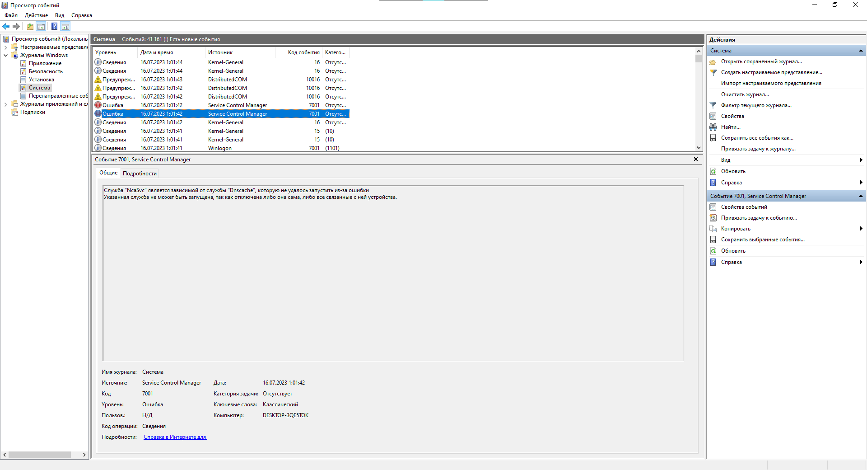Collapse the Событие 7001 actions section
The image size is (867, 470).
(861, 196)
